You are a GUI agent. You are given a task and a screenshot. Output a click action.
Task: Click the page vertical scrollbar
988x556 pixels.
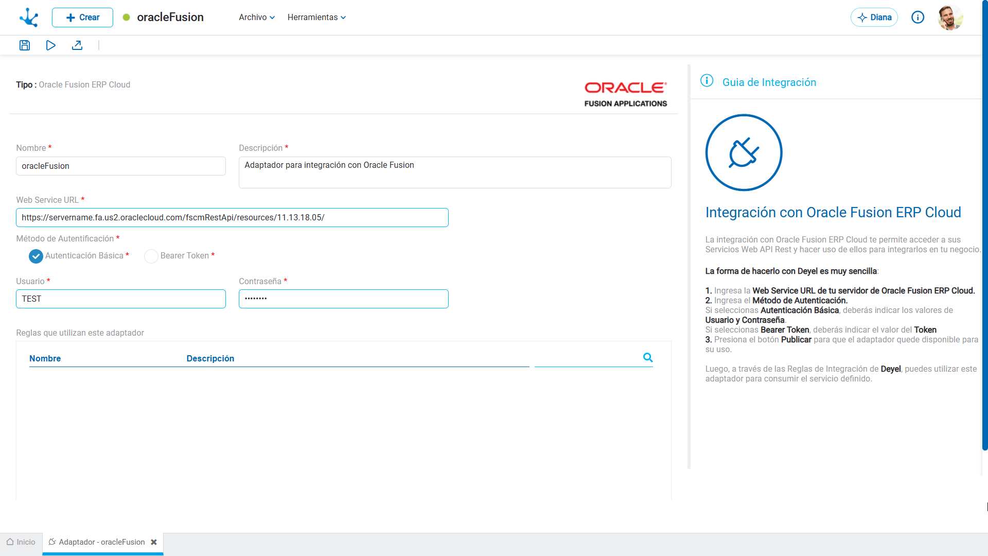tap(985, 227)
